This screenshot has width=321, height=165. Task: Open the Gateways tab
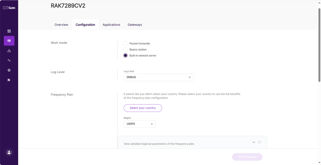pyautogui.click(x=135, y=25)
